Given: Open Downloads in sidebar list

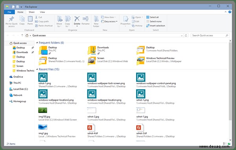Looking at the screenshot, I should click(20, 52).
